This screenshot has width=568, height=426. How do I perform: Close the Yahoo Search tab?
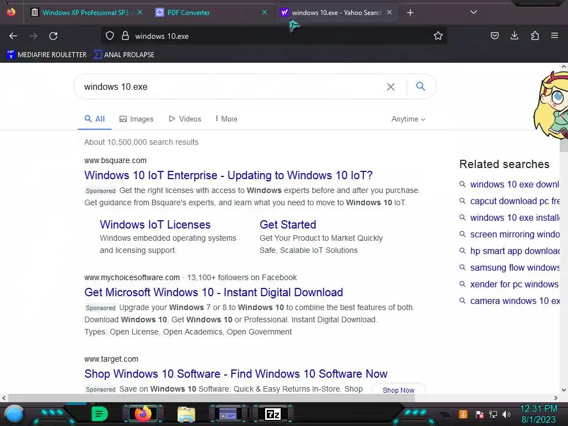(389, 12)
